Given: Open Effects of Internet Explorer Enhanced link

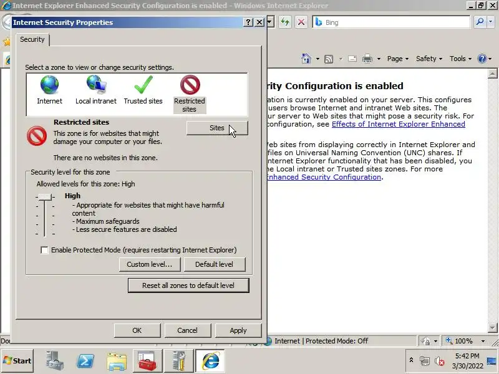Looking at the screenshot, I should click(x=399, y=124).
